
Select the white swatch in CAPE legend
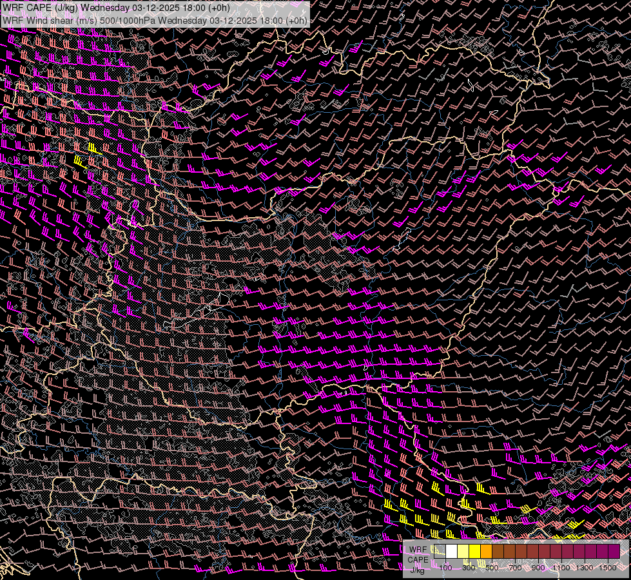pyautogui.click(x=451, y=551)
